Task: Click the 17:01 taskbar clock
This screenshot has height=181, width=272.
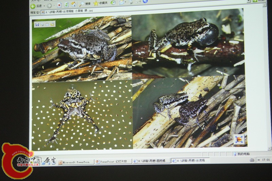Action: (266, 160)
